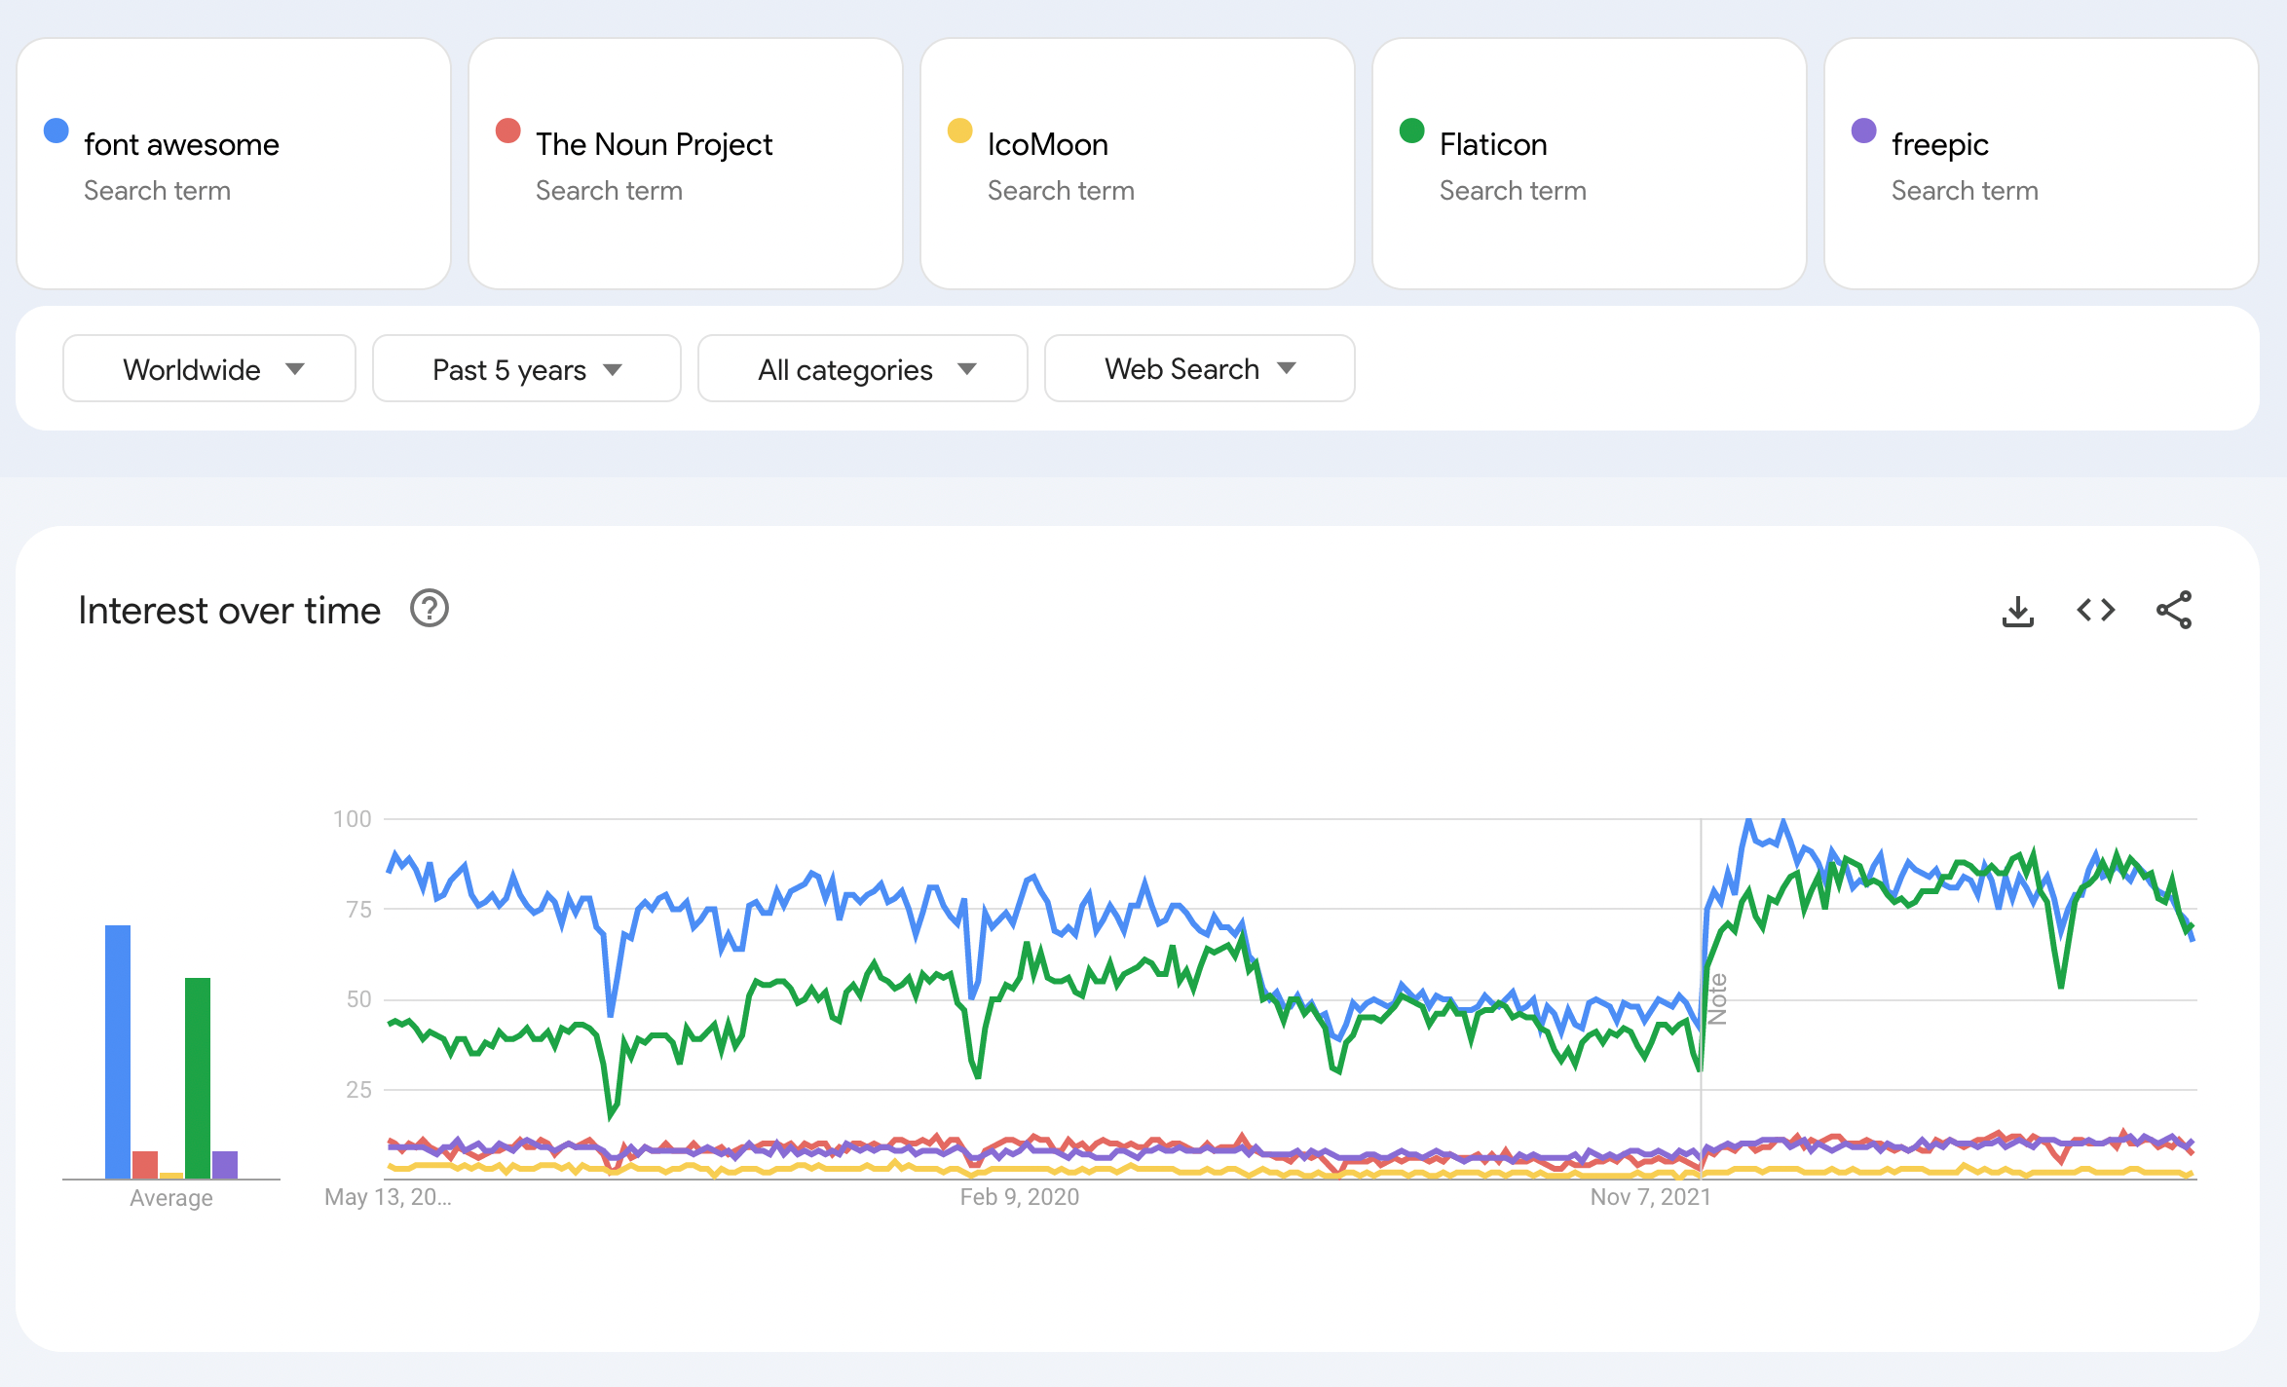Click the Feb 9, 2020 axis label
The height and width of the screenshot is (1387, 2287).
pyautogui.click(x=1020, y=1197)
